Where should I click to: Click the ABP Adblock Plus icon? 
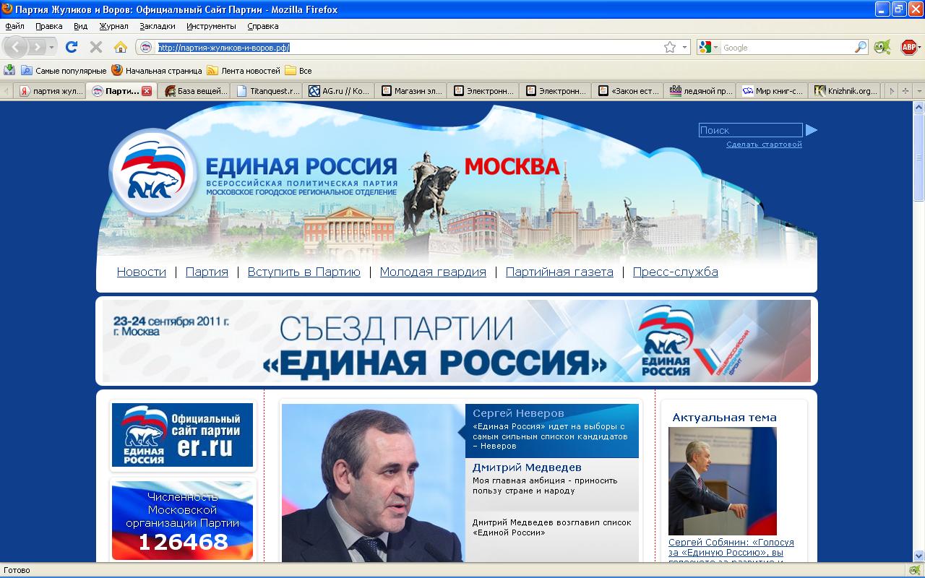(x=909, y=48)
